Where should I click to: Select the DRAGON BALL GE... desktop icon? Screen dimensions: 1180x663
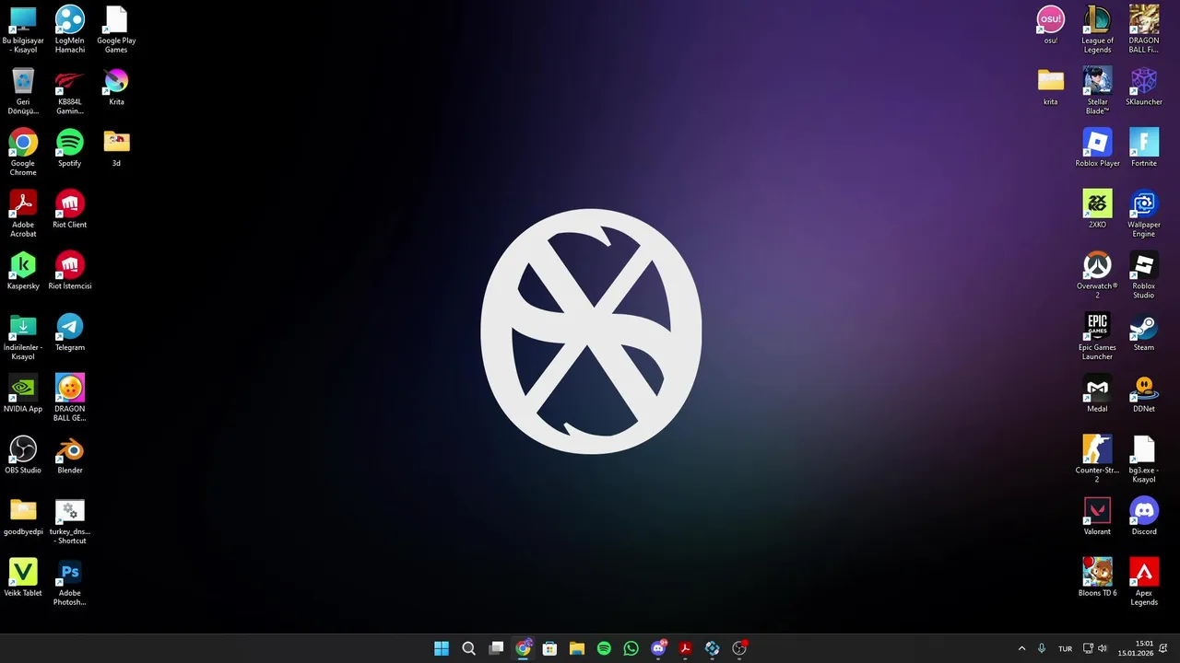(70, 398)
